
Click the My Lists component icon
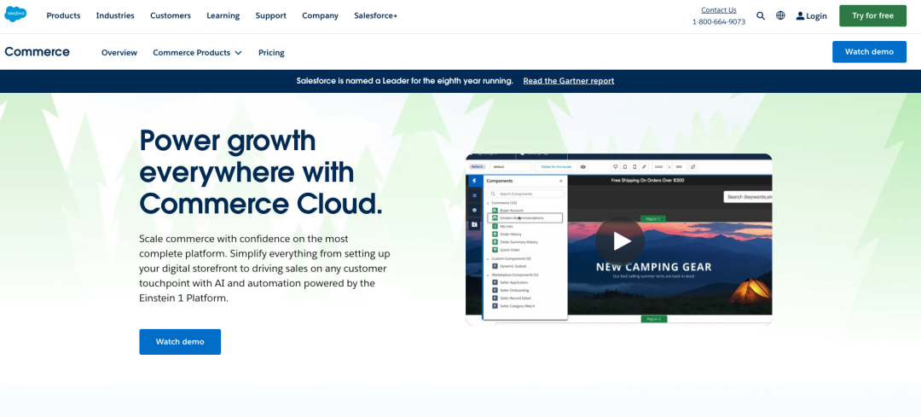pos(495,226)
